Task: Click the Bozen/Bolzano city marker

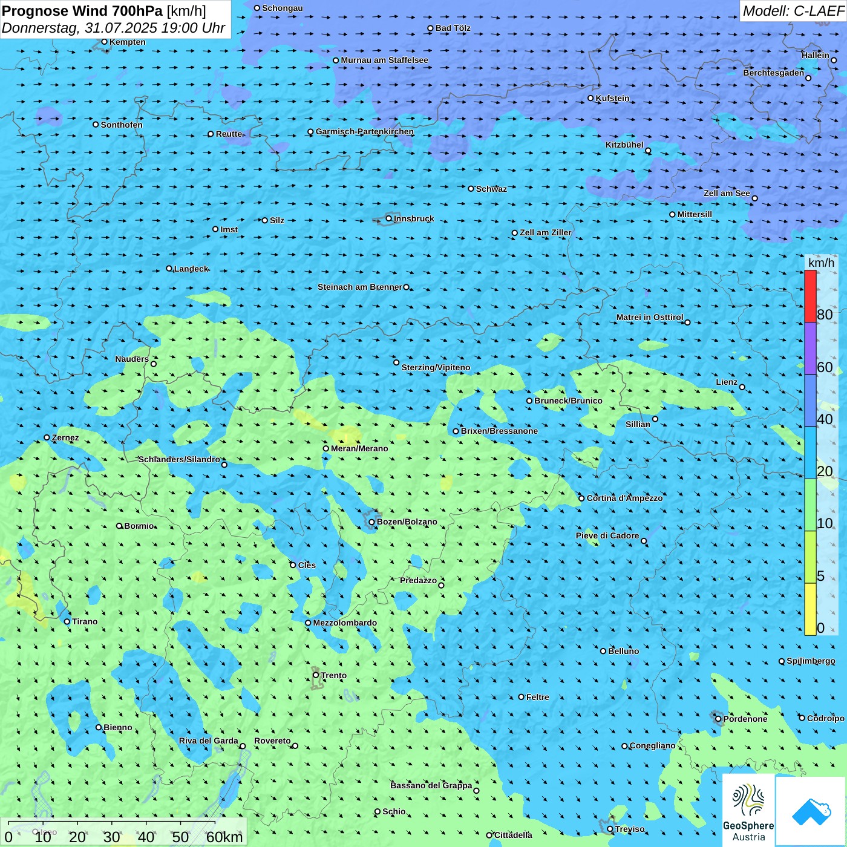Action: click(372, 522)
